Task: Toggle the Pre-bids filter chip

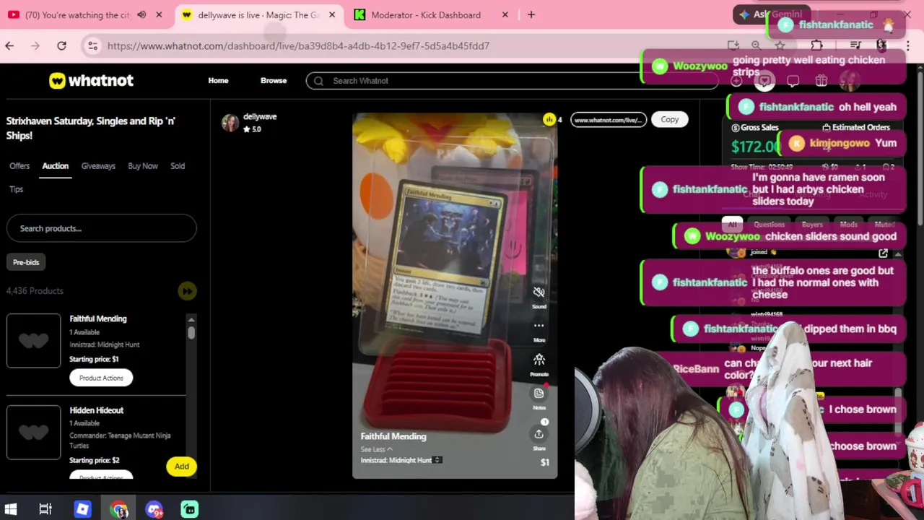Action: [x=26, y=262]
